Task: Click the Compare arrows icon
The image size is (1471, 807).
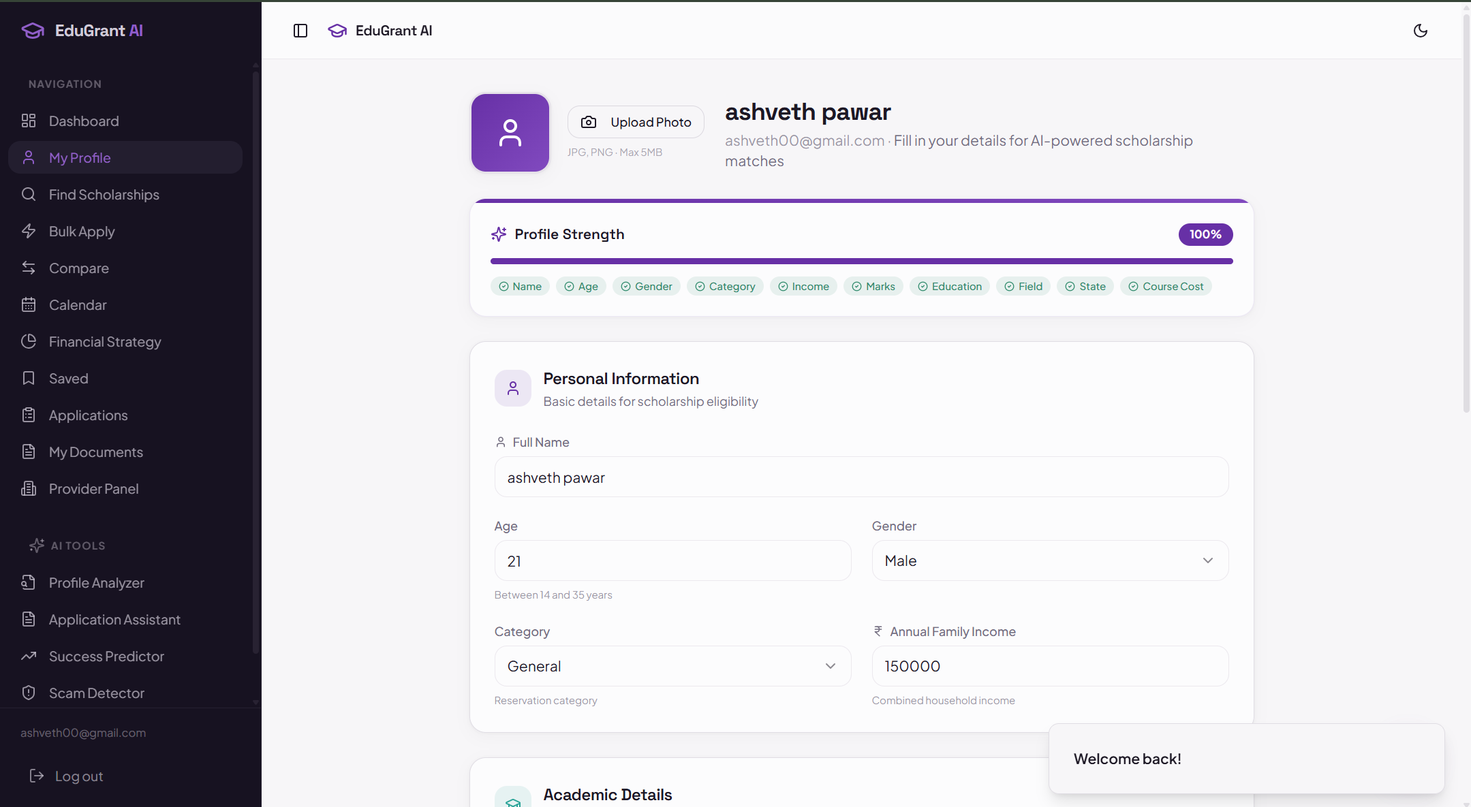Action: click(x=29, y=268)
